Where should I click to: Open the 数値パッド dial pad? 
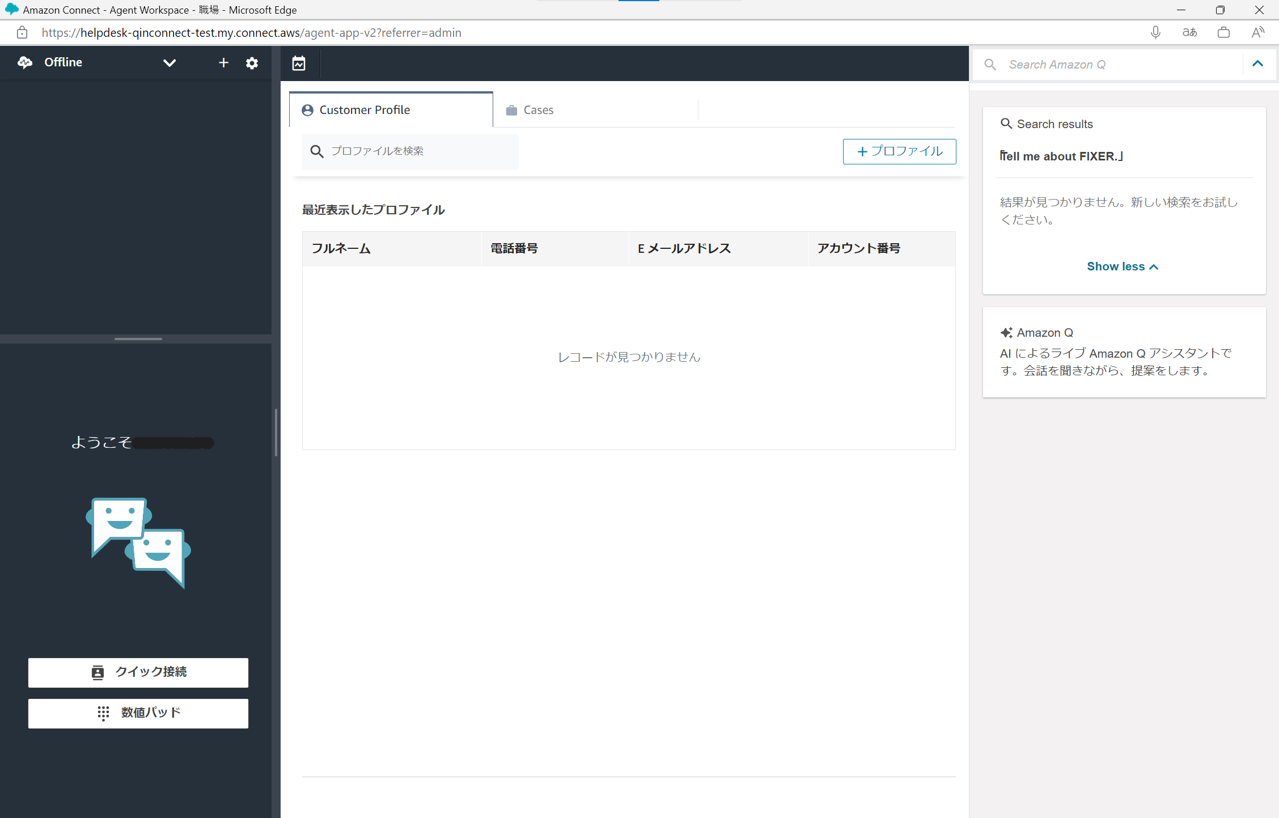coord(138,713)
